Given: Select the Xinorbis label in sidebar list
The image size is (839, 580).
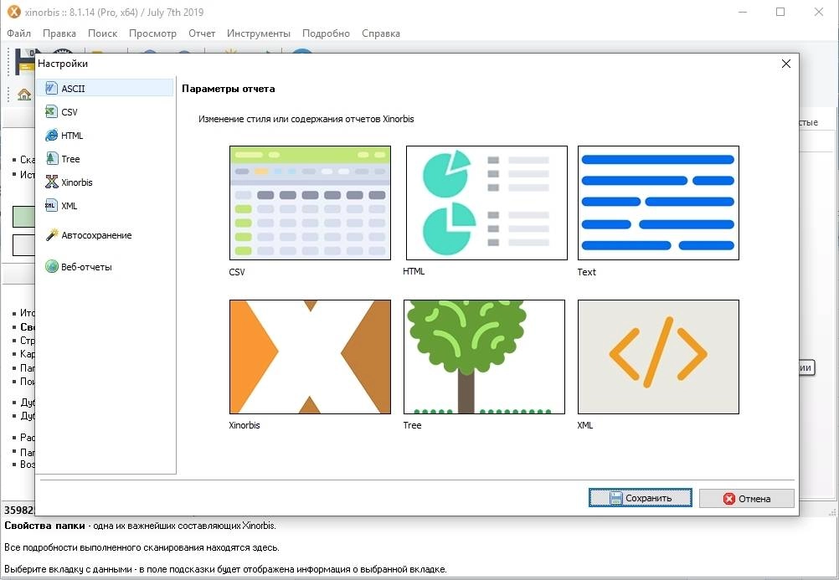Looking at the screenshot, I should (x=76, y=182).
